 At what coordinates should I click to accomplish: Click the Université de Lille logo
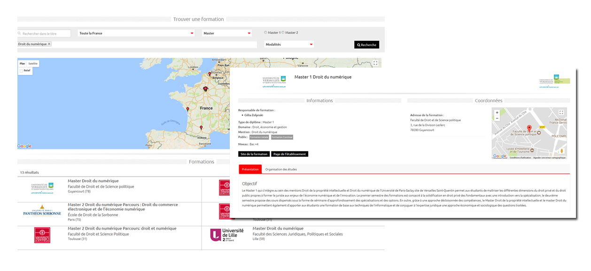tap(226, 235)
